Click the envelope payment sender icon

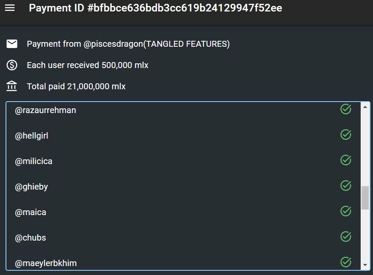tap(11, 44)
